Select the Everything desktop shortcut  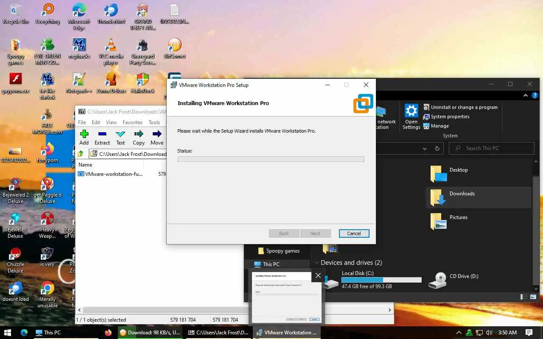(x=48, y=14)
